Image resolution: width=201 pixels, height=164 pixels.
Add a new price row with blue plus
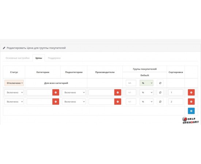point(191,111)
